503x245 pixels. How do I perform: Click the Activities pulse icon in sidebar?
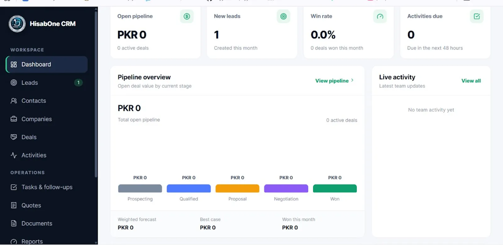point(14,155)
